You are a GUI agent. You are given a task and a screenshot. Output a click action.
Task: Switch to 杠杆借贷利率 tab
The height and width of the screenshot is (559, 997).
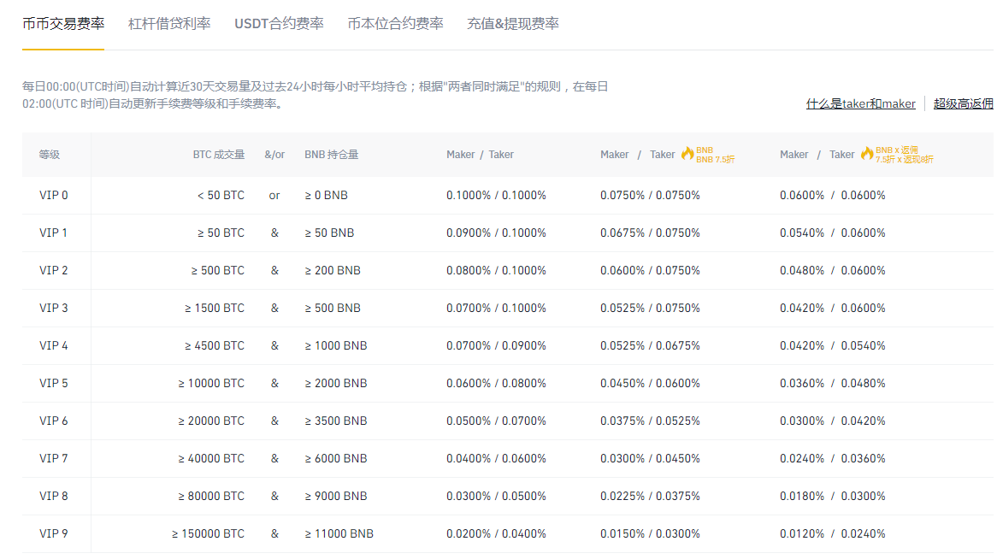[x=169, y=24]
